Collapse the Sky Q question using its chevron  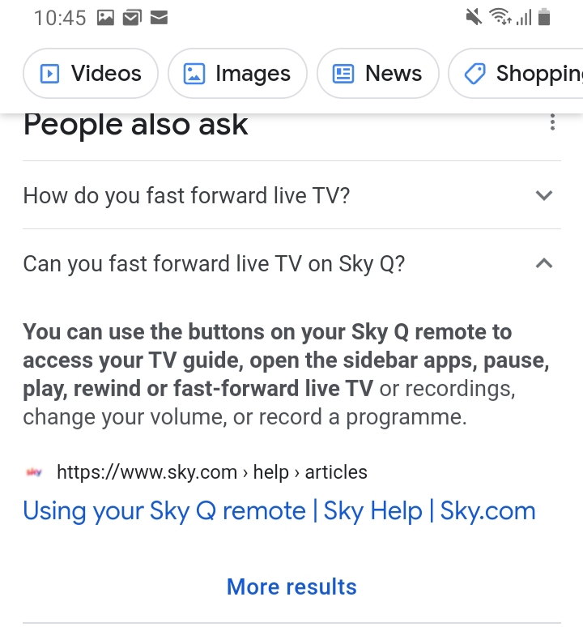544,263
